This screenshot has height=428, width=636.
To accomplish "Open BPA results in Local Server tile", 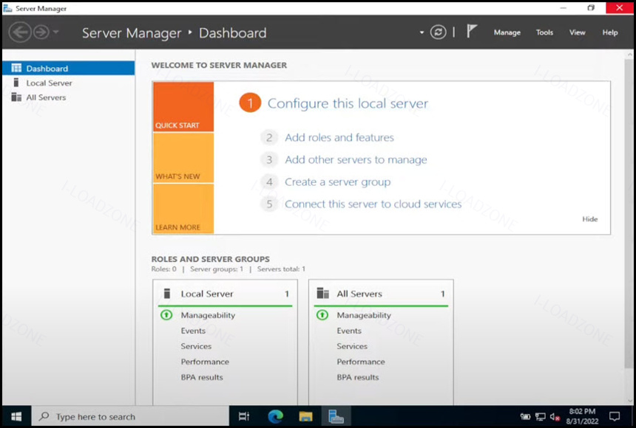I will click(202, 377).
